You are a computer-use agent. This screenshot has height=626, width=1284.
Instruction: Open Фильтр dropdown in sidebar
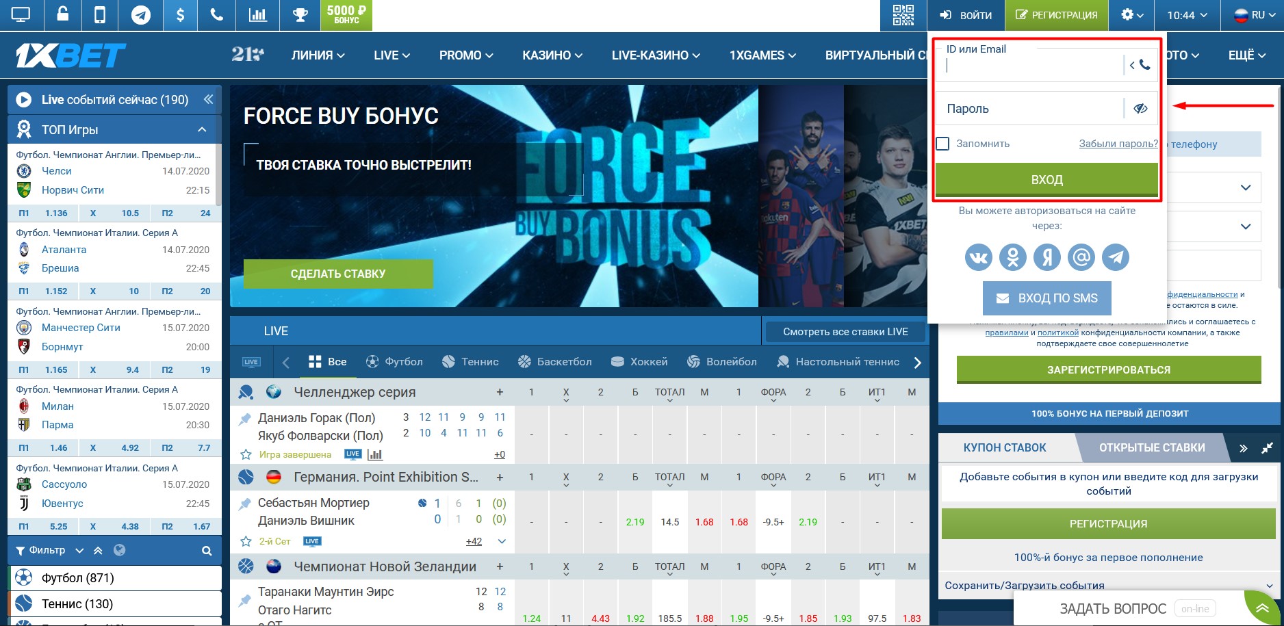click(49, 550)
